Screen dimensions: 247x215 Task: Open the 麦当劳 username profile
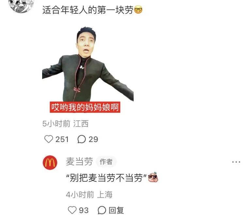point(79,162)
